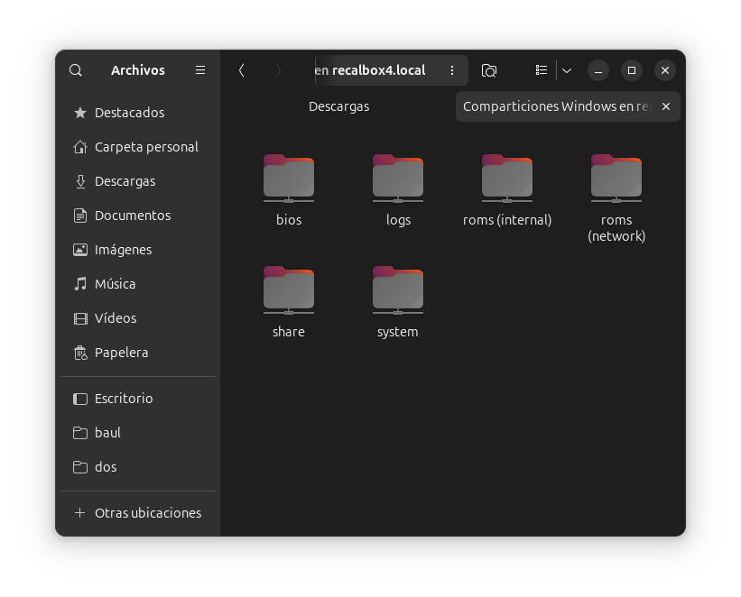Open the Archivos hamburger menu
This screenshot has width=741, height=597.
(x=200, y=70)
